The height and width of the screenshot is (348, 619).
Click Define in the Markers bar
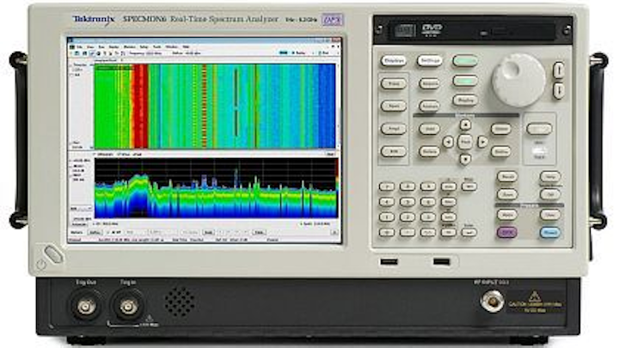(95, 232)
